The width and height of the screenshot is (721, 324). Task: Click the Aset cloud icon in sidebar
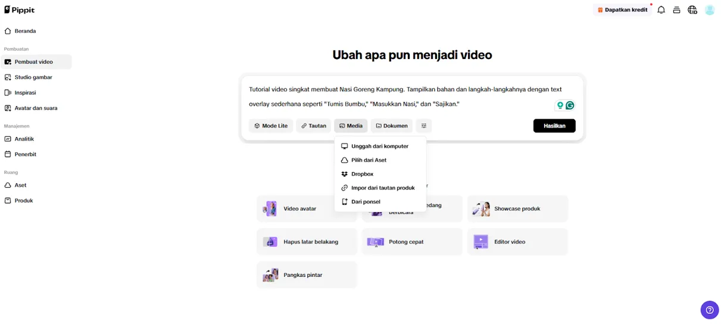[x=8, y=185]
